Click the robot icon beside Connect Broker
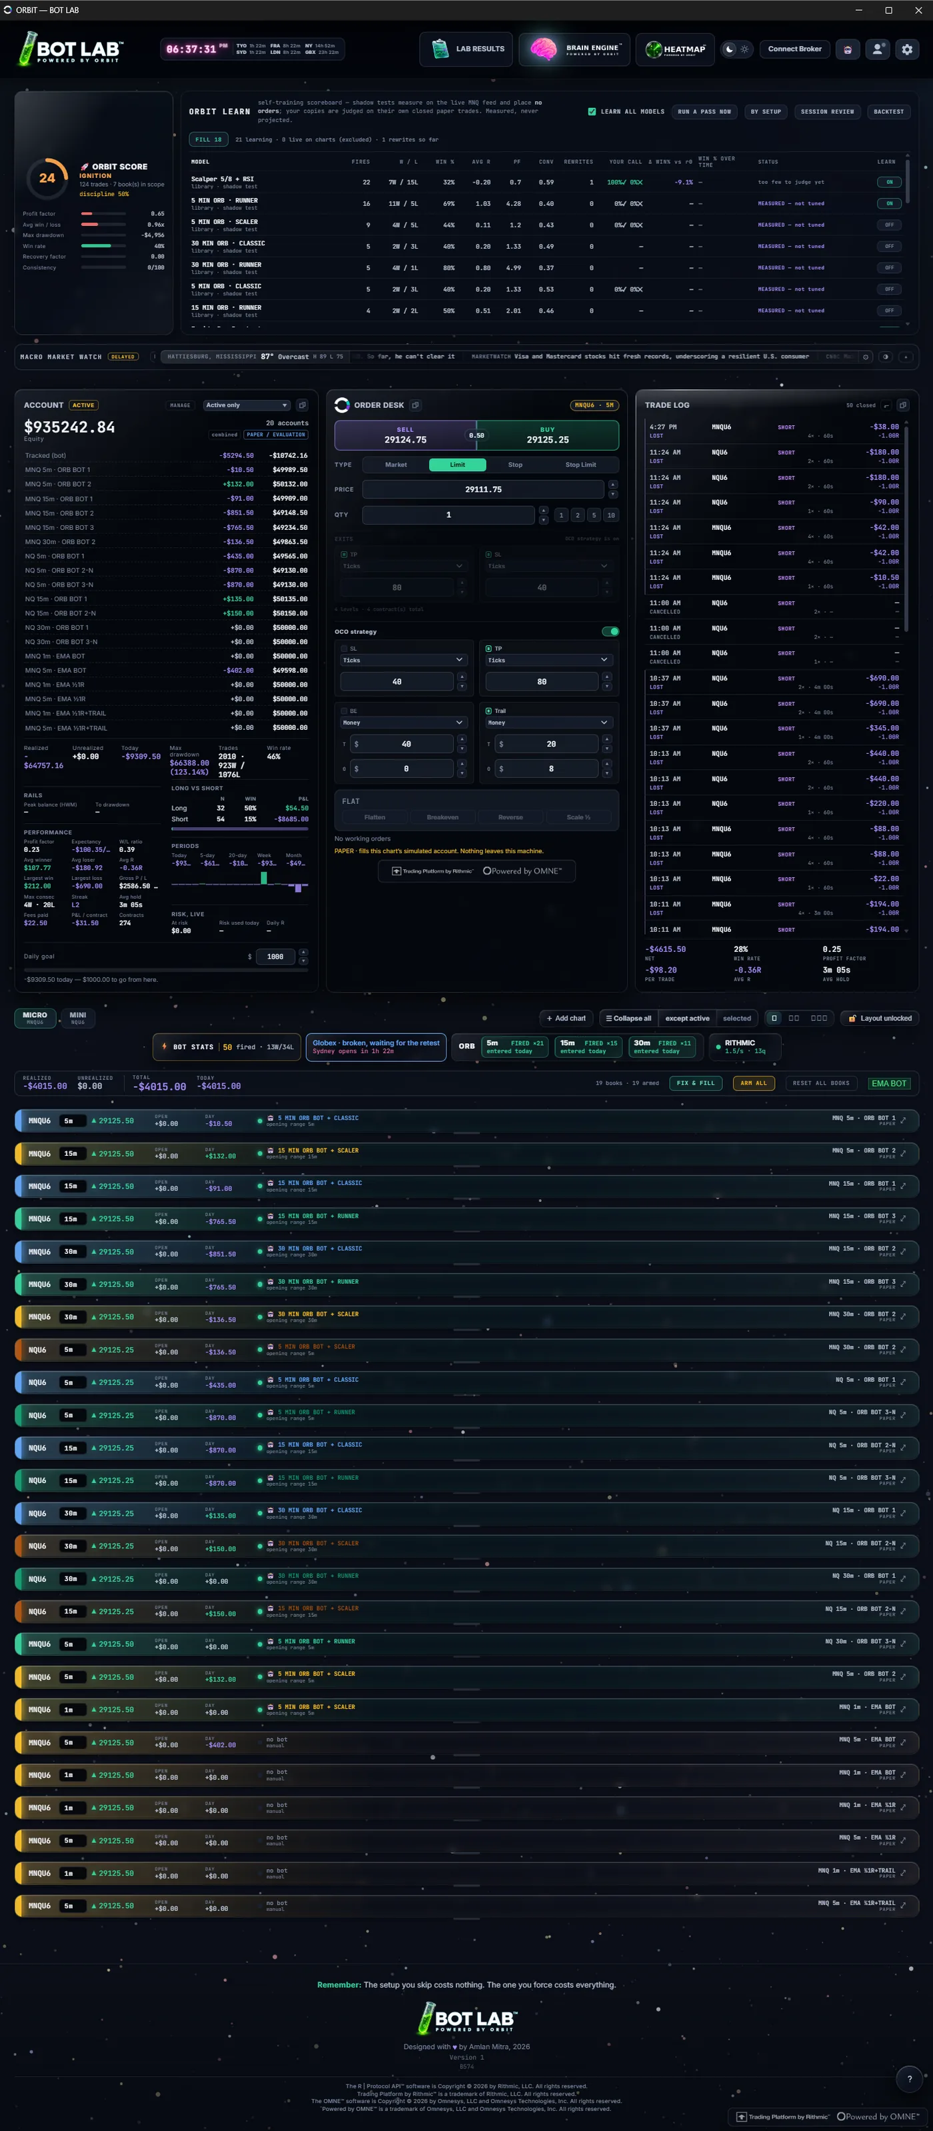Viewport: 933px width, 2131px height. (x=847, y=49)
